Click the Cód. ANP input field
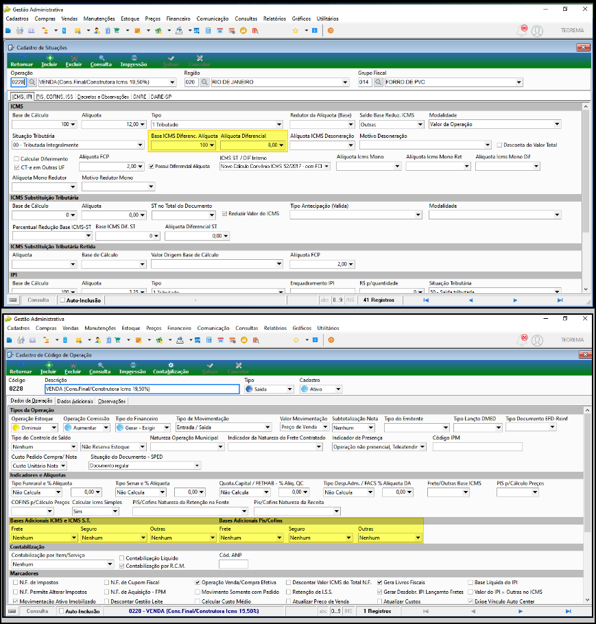596x624 pixels. point(234,564)
